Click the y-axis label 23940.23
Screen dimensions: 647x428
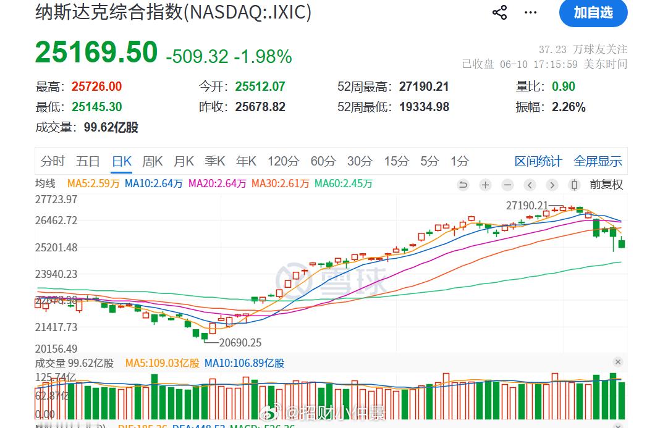56,274
